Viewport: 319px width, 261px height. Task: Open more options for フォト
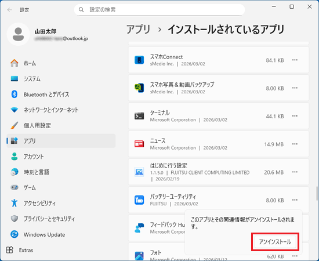pyautogui.click(x=295, y=256)
